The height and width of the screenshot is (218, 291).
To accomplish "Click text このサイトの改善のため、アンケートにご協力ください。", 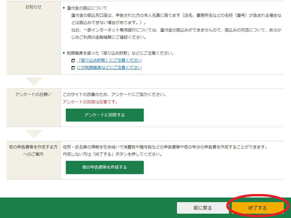I will pyautogui.click(x=115, y=94).
